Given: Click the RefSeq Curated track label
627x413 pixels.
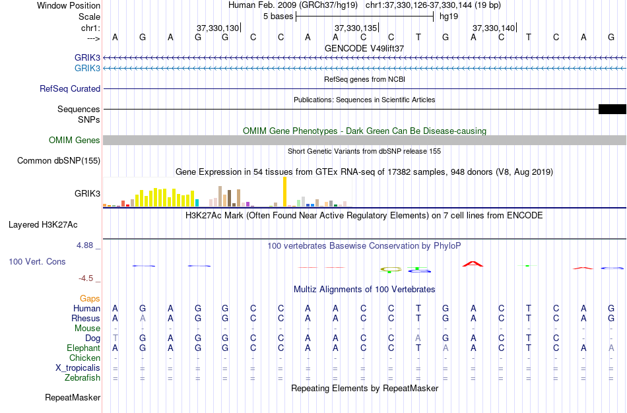Looking at the screenshot, I should (70, 89).
